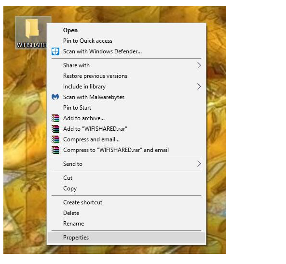Open Properties for the WIFISHARED folder
Screen dimensions: 286x264
[x=126, y=238]
